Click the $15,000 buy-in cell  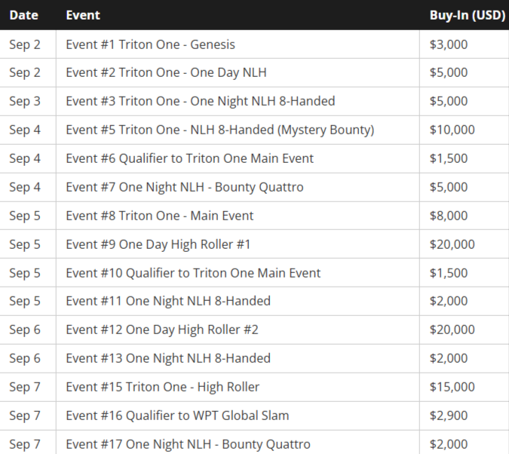452,388
